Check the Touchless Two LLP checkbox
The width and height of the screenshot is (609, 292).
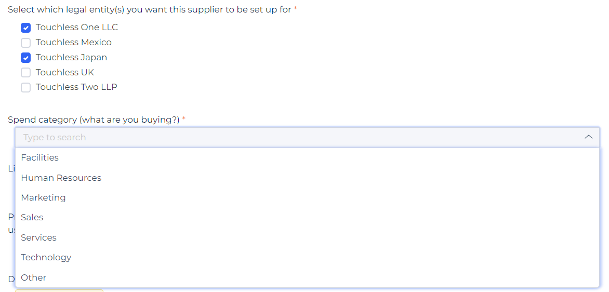pyautogui.click(x=26, y=87)
